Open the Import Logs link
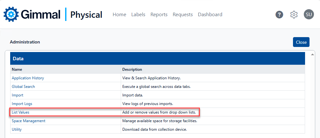The image size is (320, 138). pyautogui.click(x=22, y=103)
